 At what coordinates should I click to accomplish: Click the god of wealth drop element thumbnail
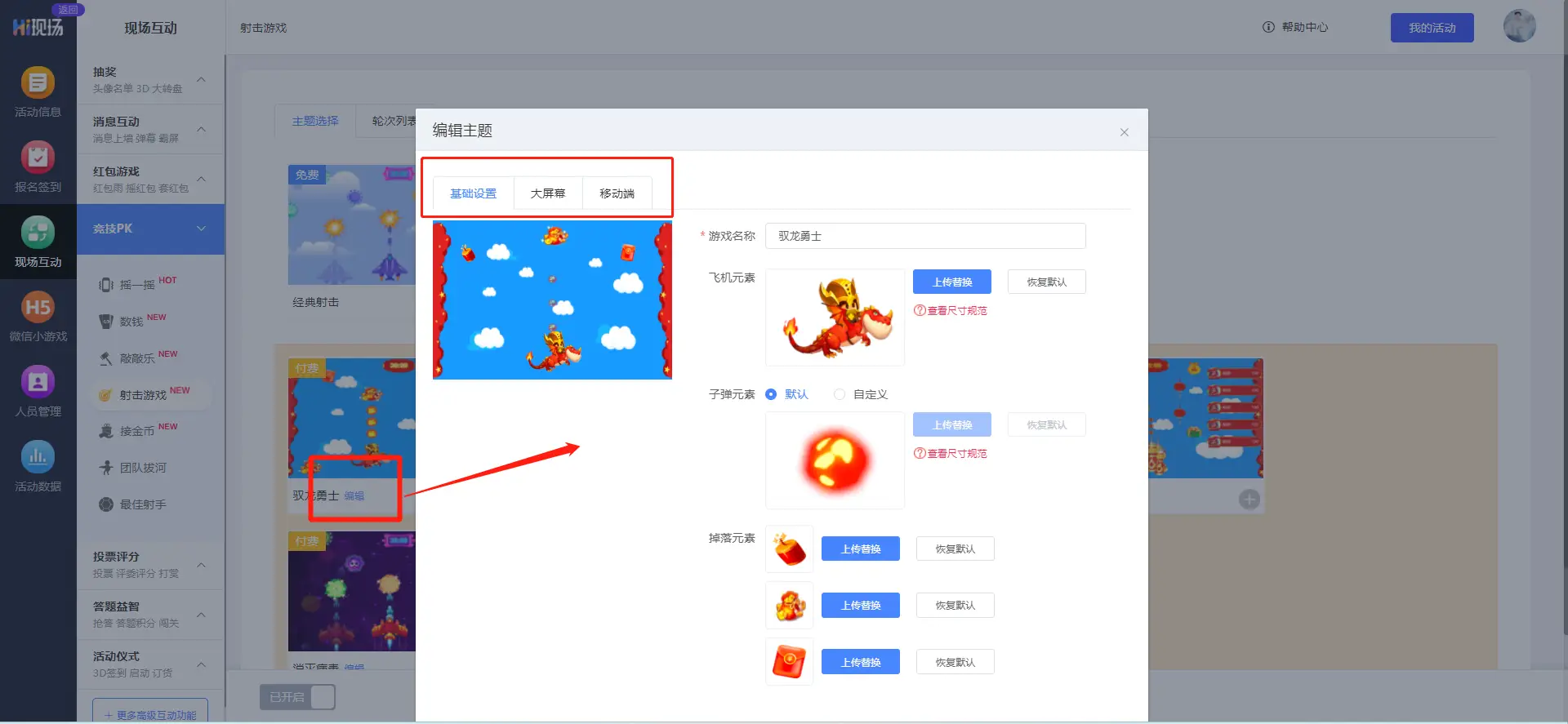click(789, 606)
